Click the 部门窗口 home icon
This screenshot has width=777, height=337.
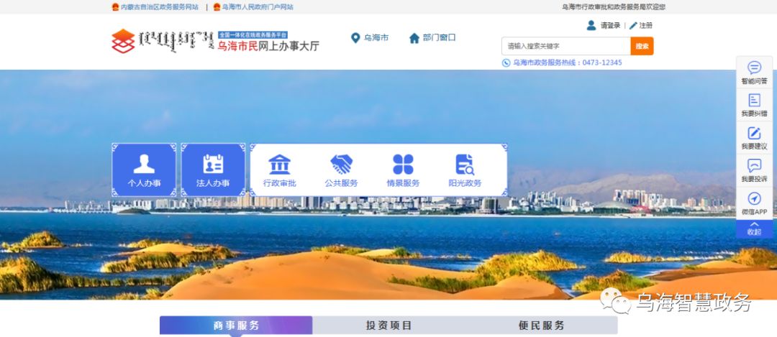pos(414,38)
